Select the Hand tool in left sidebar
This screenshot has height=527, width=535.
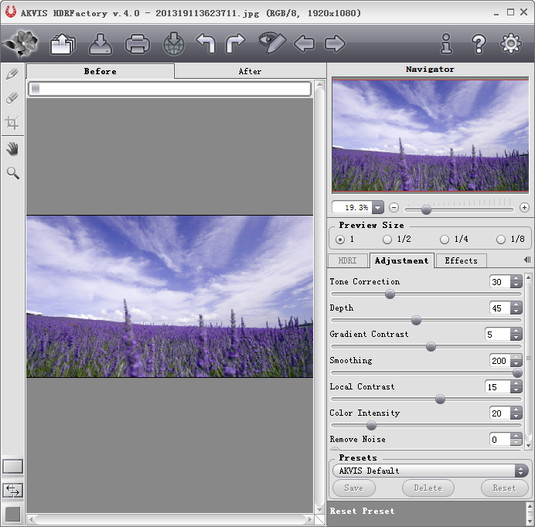pos(12,148)
